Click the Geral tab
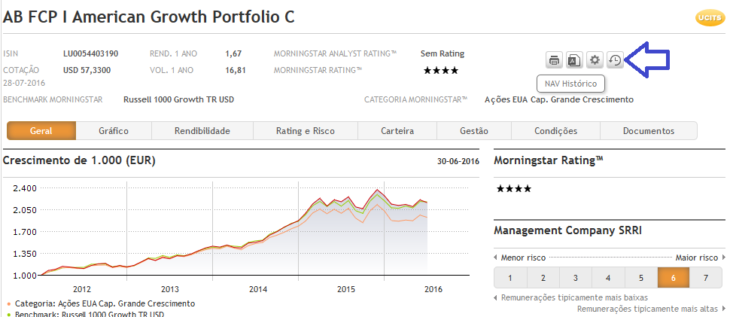 pos(41,131)
